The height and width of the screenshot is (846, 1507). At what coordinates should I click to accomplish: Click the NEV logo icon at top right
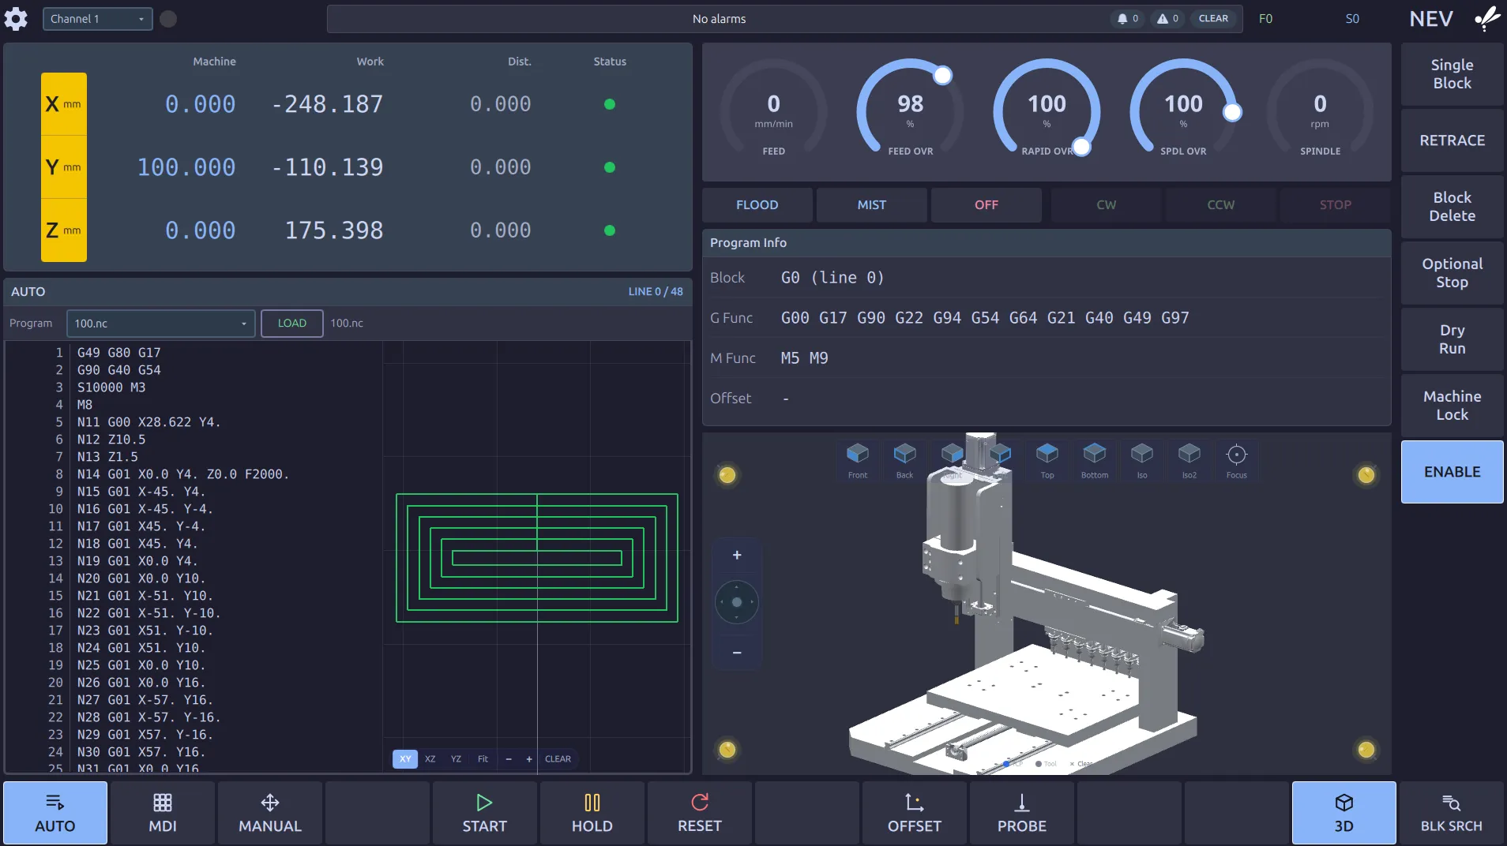1487,18
